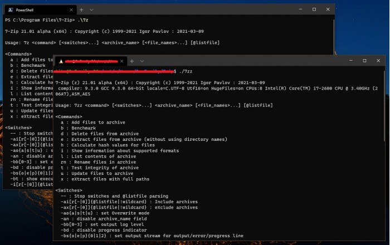Select the PowerShell tab in back window
The width and height of the screenshot is (390, 245).
pyautogui.click(x=41, y=10)
